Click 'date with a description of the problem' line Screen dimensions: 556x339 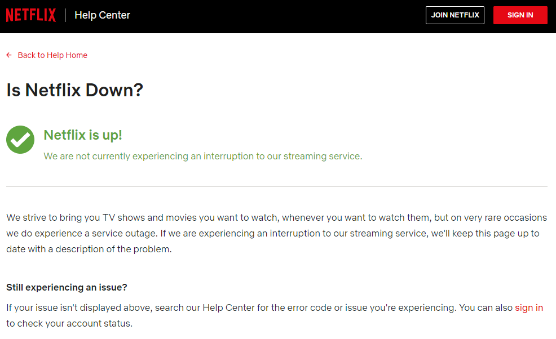[89, 249]
